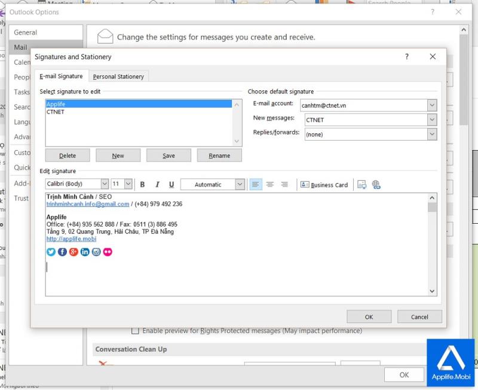Confirm with OK in Signatures dialog
This screenshot has height=390, width=478.
[x=369, y=317]
